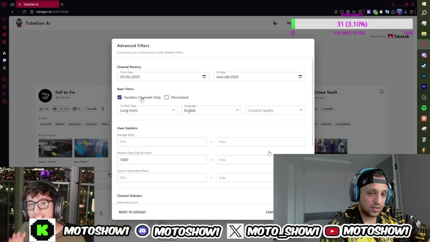
Task: Launch Photoshop from the taskbar
Action: pos(424,76)
